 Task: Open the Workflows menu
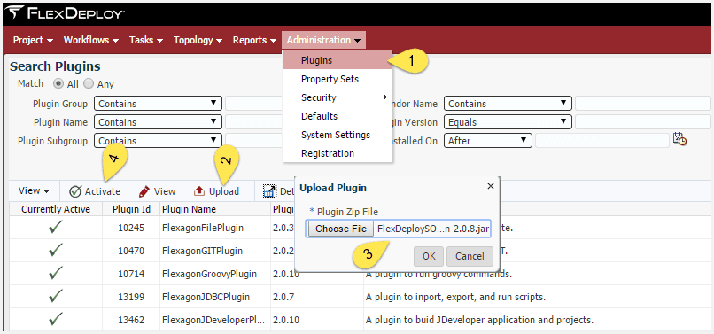tap(91, 40)
